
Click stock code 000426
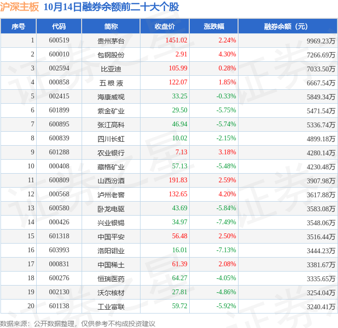pos(59,222)
